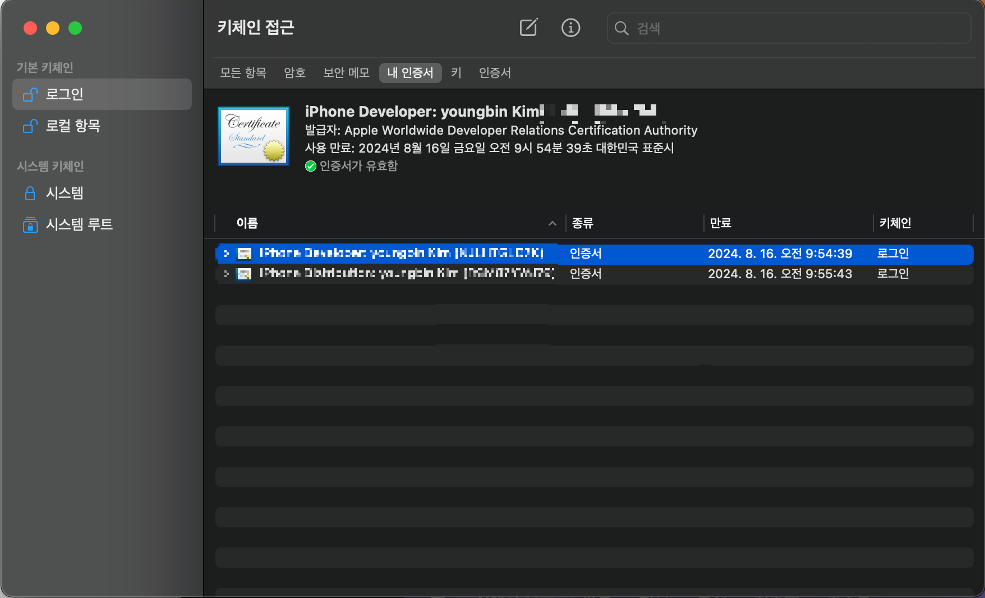Click the iPhone Developer row certificate icon
The image size is (985, 598).
[244, 254]
